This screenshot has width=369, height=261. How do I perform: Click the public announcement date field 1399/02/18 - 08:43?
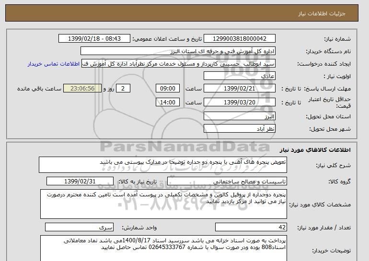pyautogui.click(x=94, y=39)
